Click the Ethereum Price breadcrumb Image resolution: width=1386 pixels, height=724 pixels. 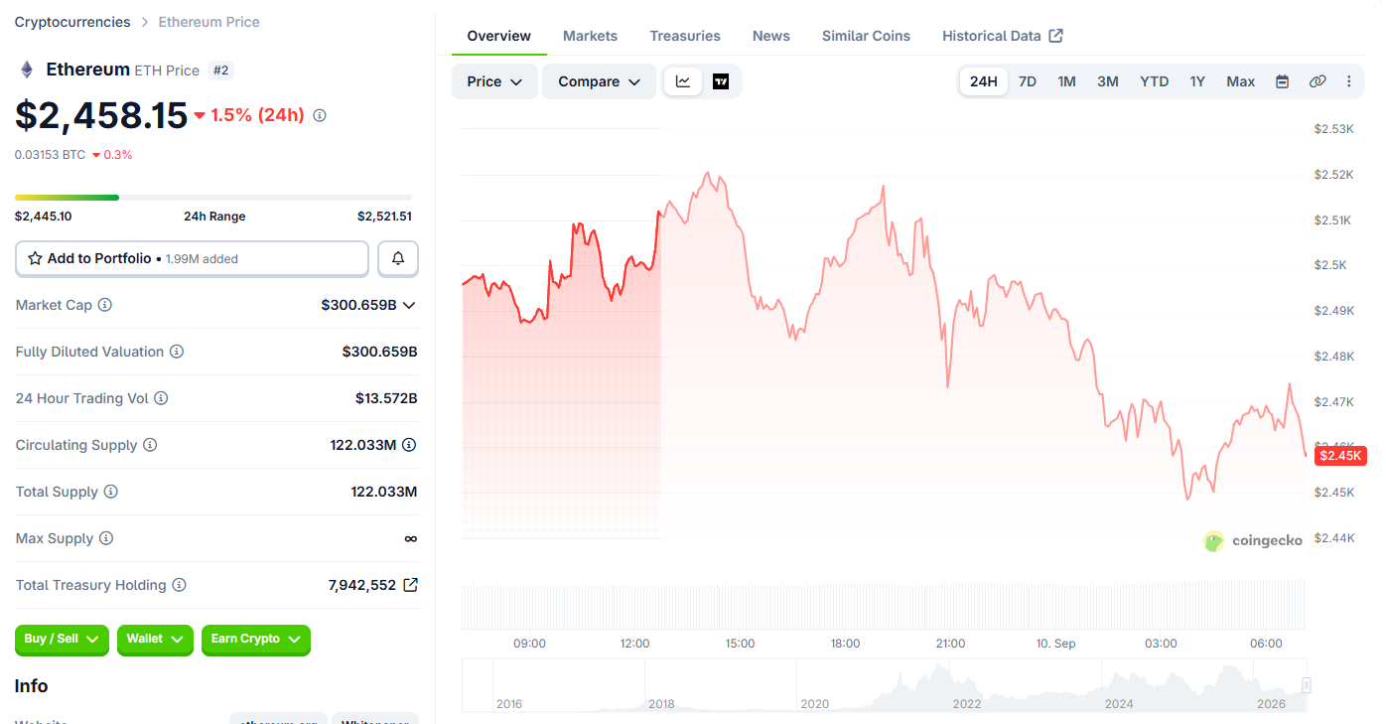tap(209, 22)
